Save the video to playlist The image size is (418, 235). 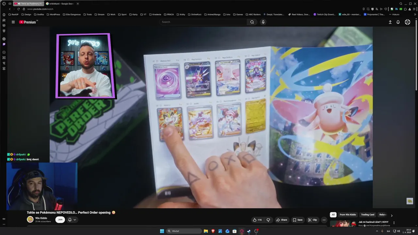[x=297, y=220]
